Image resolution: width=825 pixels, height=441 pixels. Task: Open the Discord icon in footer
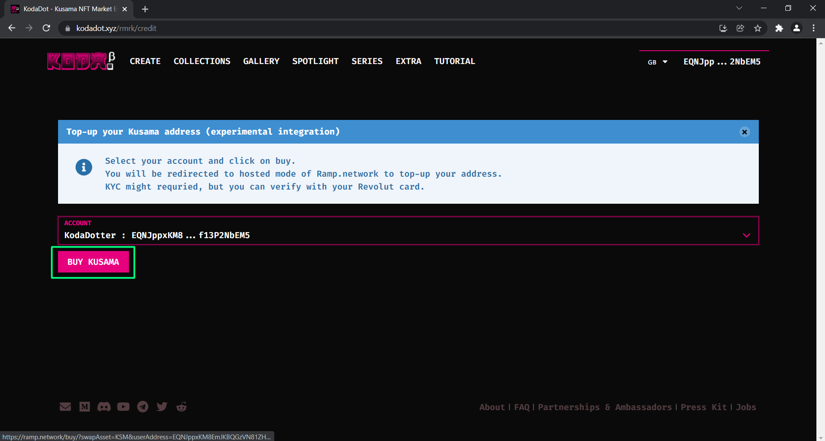pos(104,407)
